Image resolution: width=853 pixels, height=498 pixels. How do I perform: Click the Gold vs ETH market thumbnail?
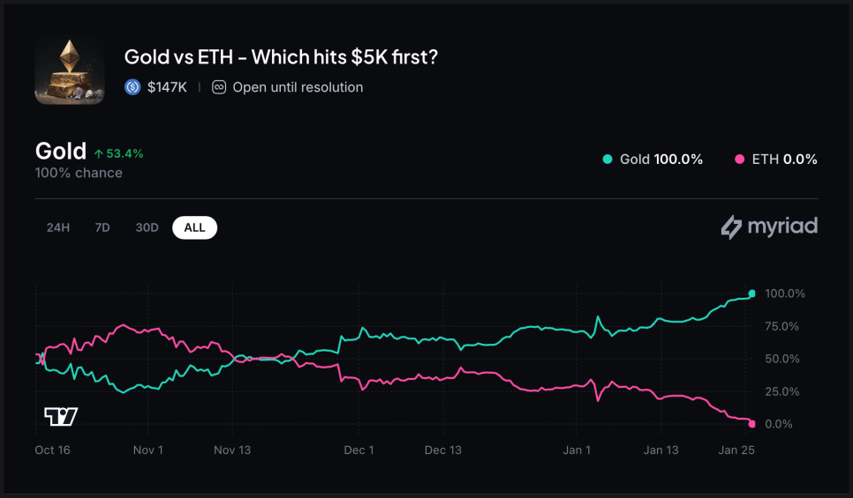click(70, 71)
